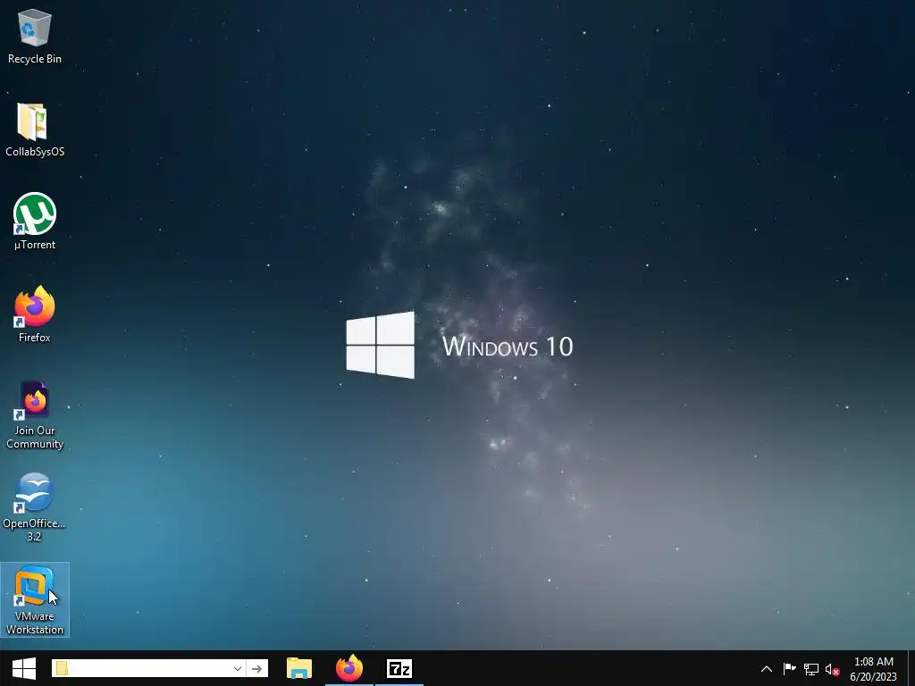Select the µTorrent desktop shortcut
The image size is (915, 686).
coord(35,222)
